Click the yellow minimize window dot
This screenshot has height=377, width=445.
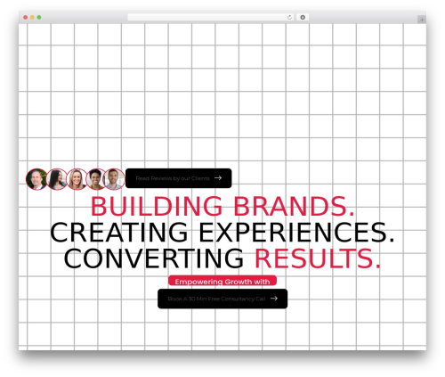(32, 18)
